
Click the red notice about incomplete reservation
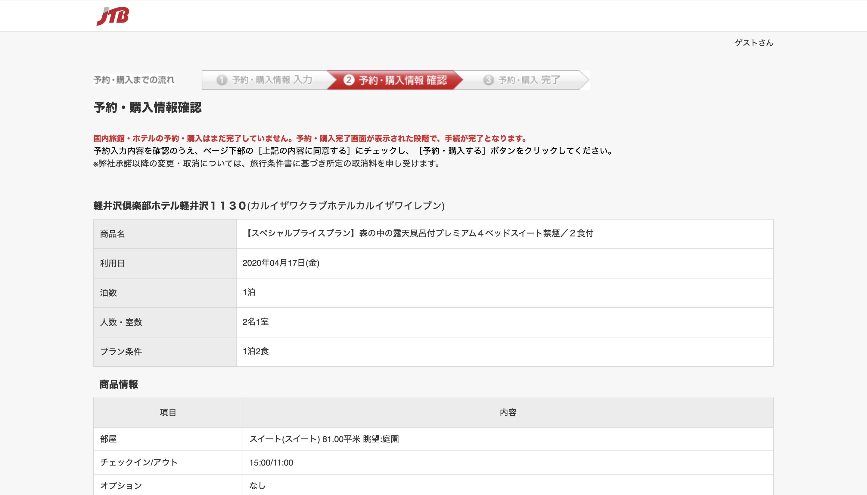(310, 138)
